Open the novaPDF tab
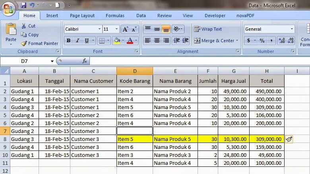Screen dimensions: 310x174 click(x=245, y=16)
